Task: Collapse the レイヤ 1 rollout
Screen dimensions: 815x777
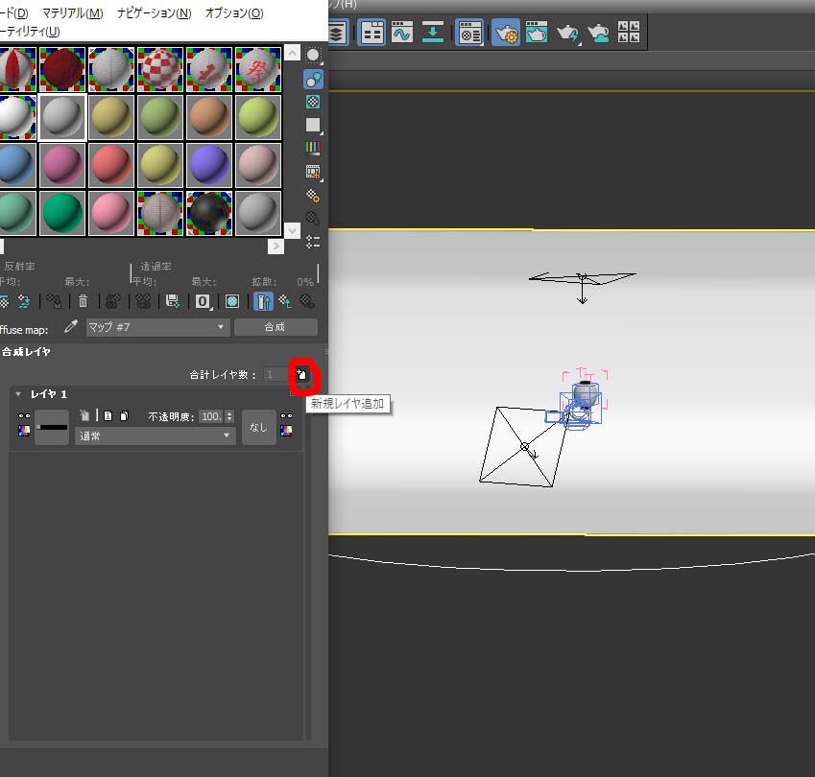Action: click(18, 394)
